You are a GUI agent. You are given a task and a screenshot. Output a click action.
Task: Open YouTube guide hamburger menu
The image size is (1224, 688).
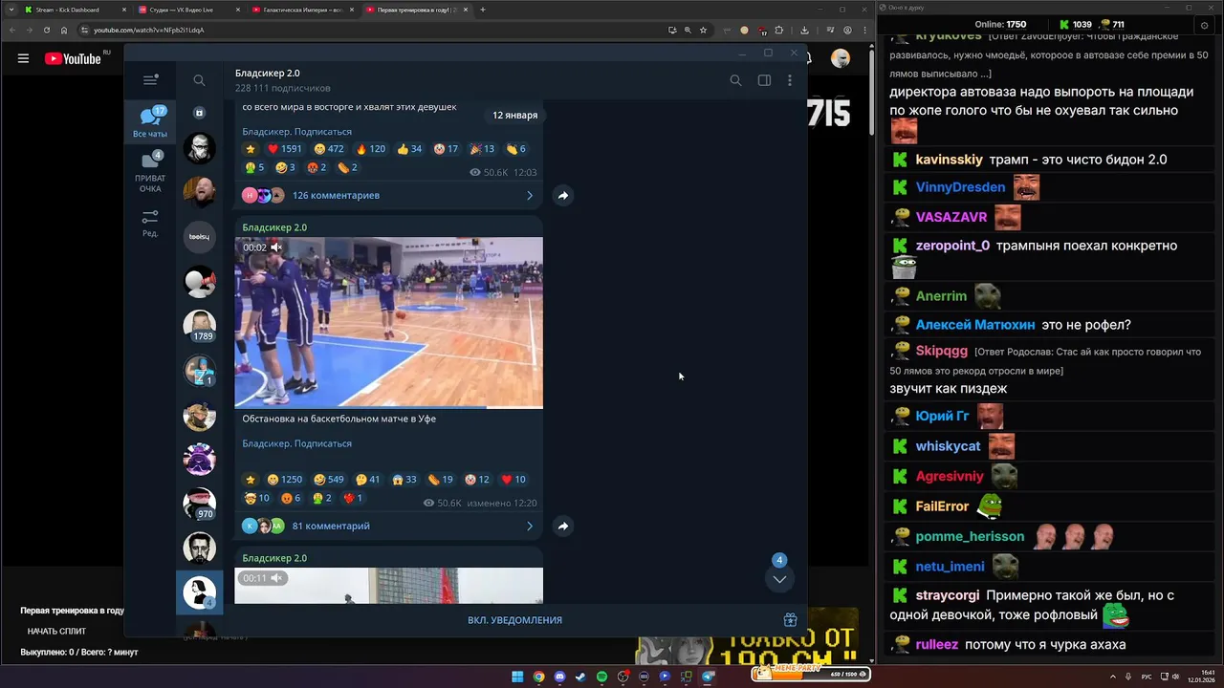pyautogui.click(x=23, y=58)
